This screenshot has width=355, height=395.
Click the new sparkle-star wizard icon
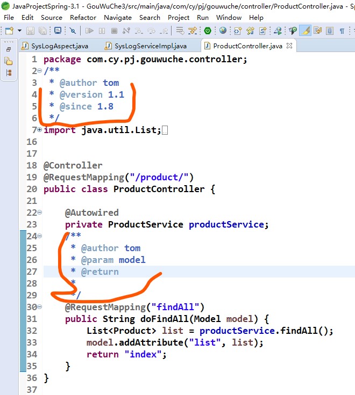coord(250,31)
